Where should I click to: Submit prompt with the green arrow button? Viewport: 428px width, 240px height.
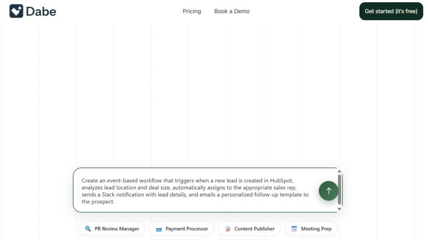(328, 191)
